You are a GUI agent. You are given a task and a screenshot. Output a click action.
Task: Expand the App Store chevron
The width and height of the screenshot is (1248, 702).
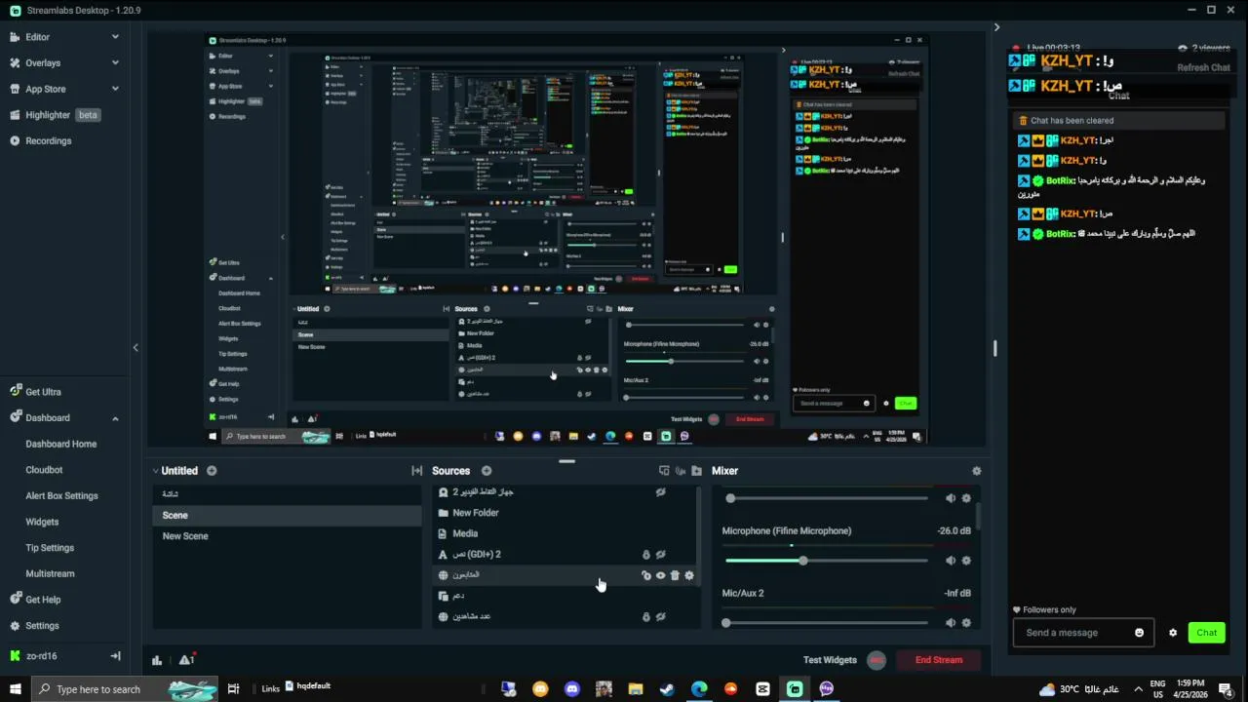115,89
